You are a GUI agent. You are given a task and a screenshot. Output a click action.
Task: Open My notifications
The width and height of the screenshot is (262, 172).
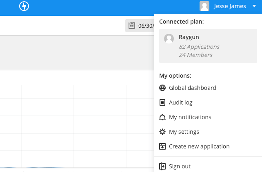tap(208, 117)
